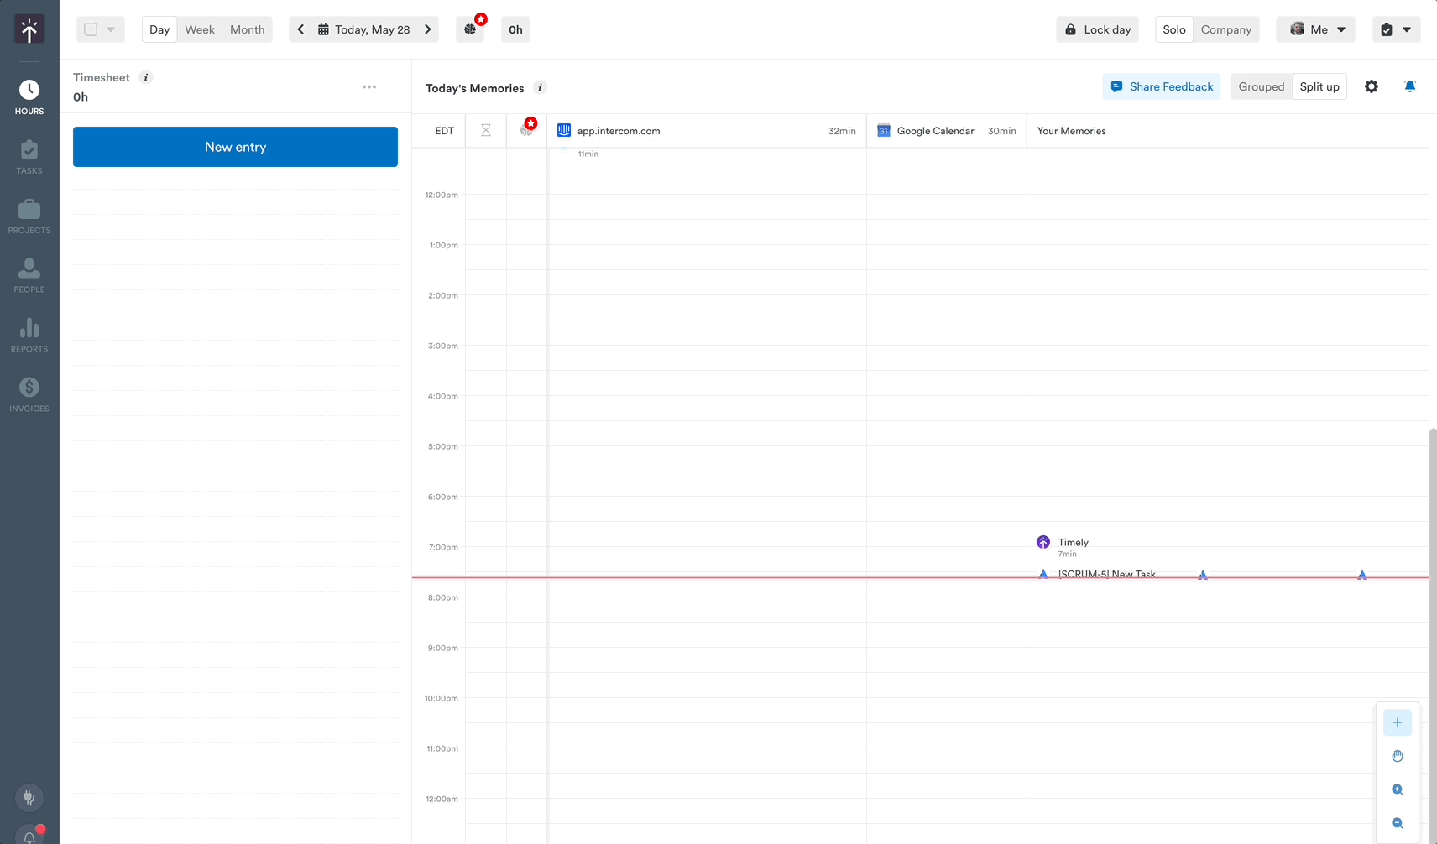Click the Share Feedback link

coord(1162,86)
